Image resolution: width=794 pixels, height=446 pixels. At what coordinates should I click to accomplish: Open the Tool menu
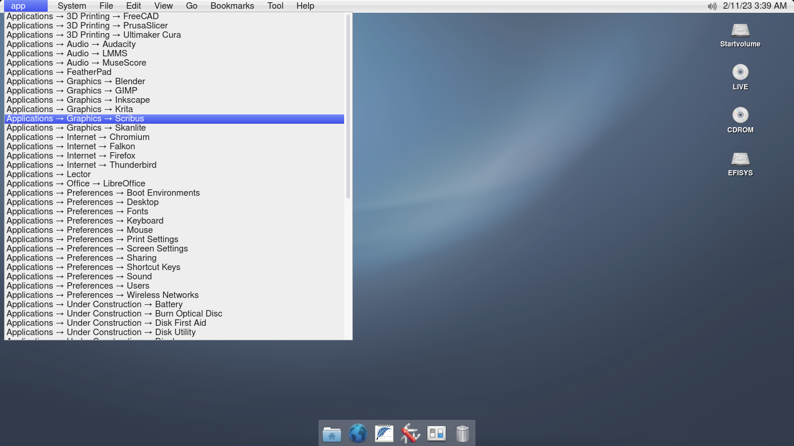276,6
